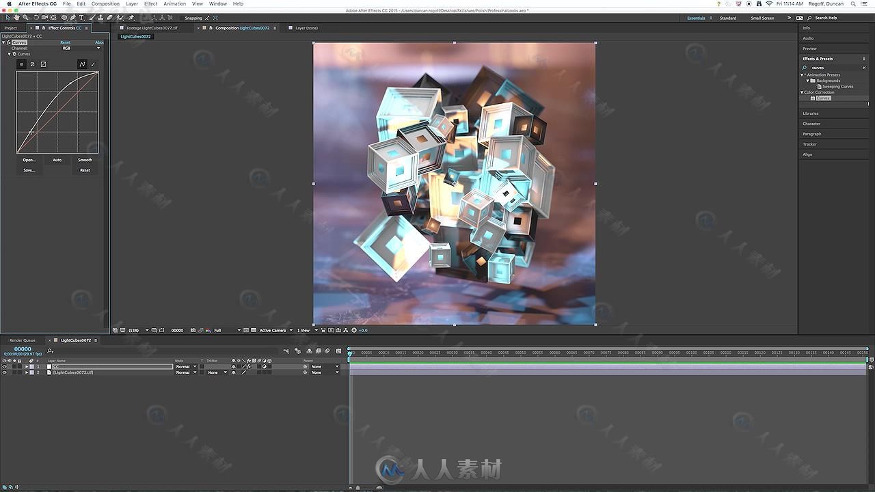
Task: Click the Save... button in Curves
Action: tap(29, 170)
